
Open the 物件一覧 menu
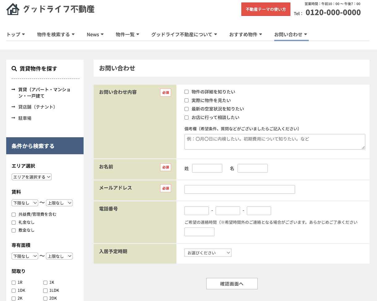pyautogui.click(x=128, y=34)
